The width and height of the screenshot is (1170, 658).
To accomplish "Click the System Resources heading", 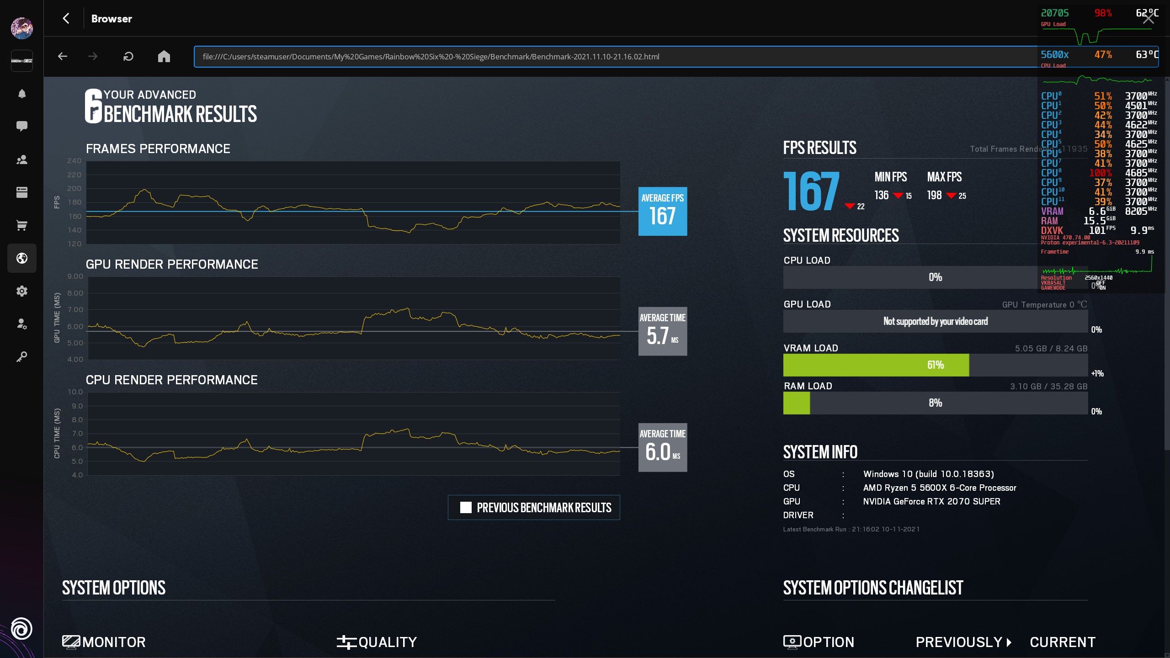I will [841, 236].
